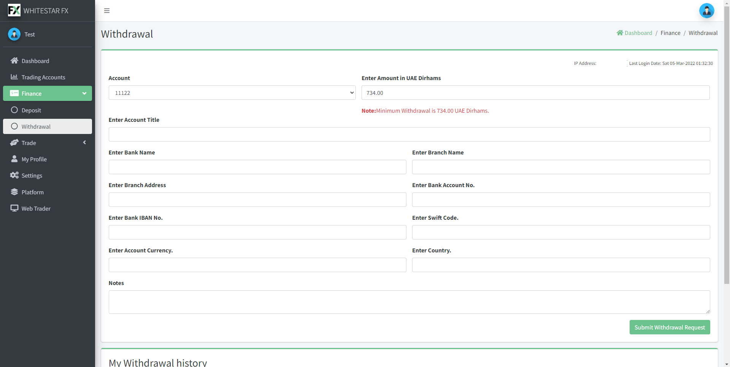Focus the Bank Name field
Screen dimensions: 730x367
257,167
